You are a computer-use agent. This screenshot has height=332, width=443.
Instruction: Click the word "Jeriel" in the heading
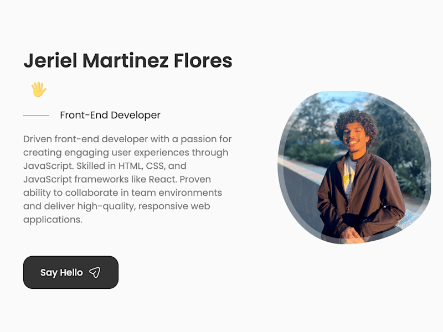(x=50, y=61)
